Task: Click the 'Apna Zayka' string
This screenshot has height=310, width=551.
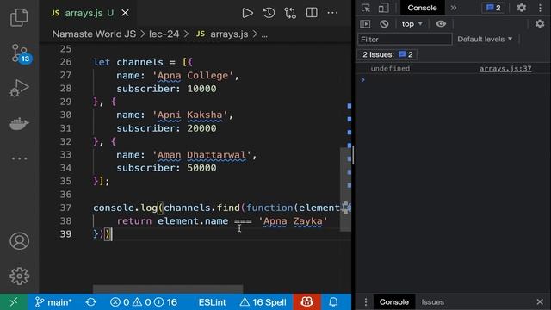Action: (x=293, y=221)
